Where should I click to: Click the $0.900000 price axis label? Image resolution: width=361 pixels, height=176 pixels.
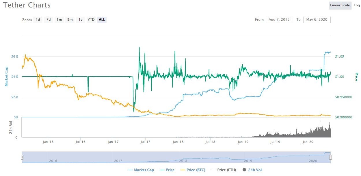(x=343, y=117)
